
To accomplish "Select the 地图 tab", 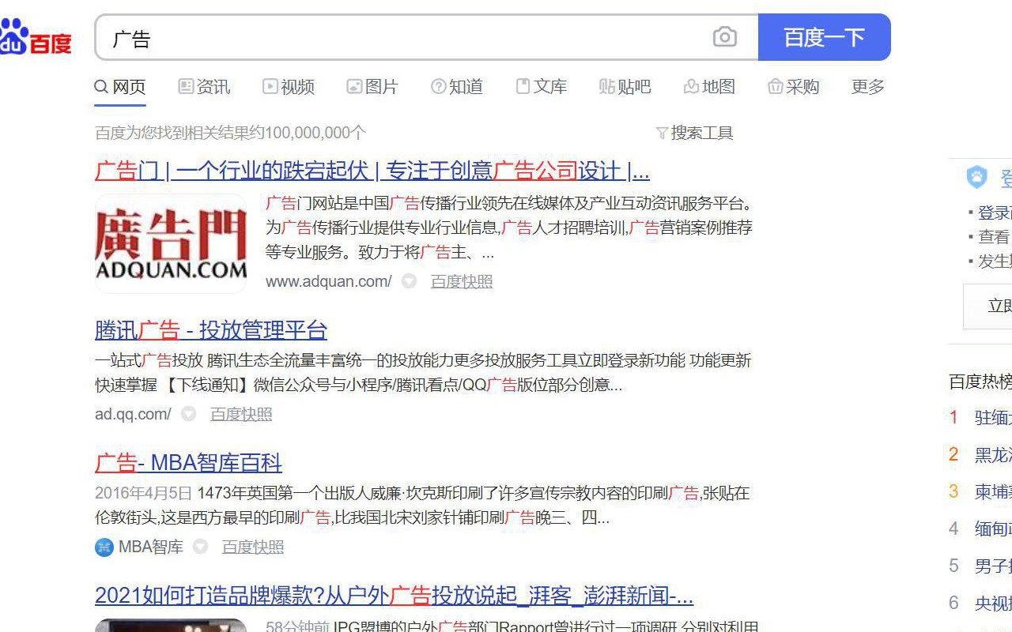I will tap(709, 87).
